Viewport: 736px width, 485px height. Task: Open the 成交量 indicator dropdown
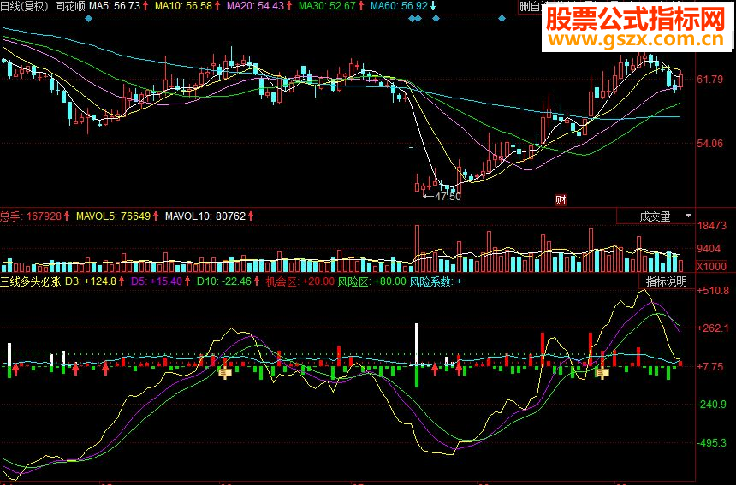click(x=656, y=216)
